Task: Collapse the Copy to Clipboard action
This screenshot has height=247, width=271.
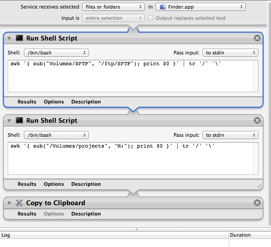Action: [x=9, y=203]
